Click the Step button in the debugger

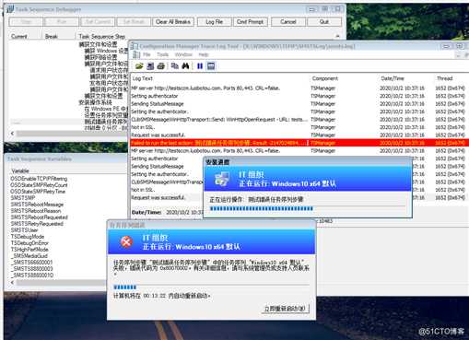[x=26, y=22]
